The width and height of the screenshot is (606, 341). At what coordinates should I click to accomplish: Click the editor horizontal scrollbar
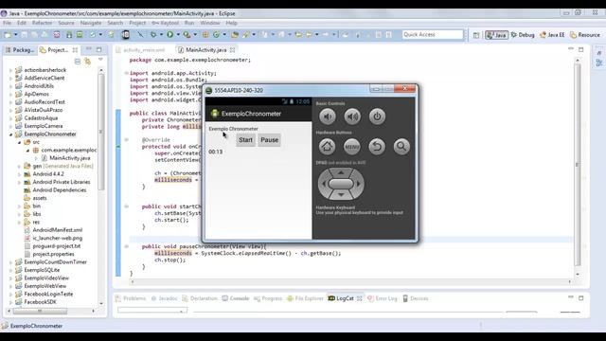pos(351,282)
